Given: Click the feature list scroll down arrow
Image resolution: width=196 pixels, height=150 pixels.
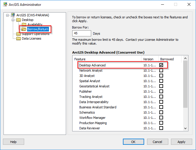Looking at the screenshot, I should pyautogui.click(x=186, y=128).
